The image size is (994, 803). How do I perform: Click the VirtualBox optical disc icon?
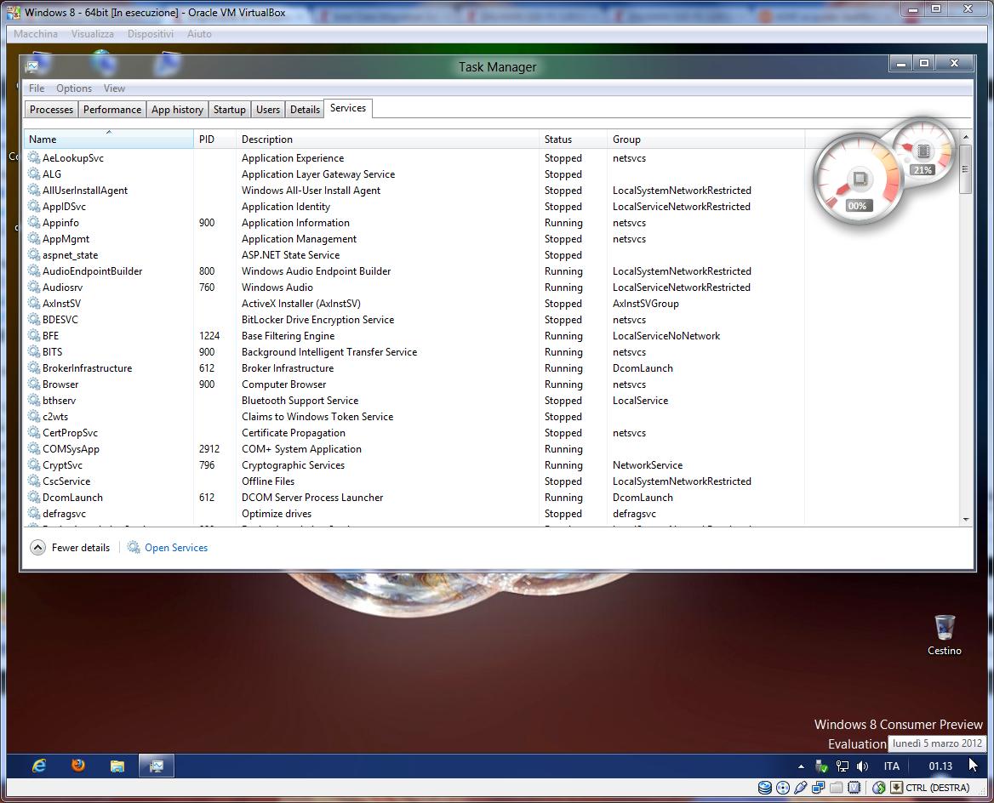[783, 788]
